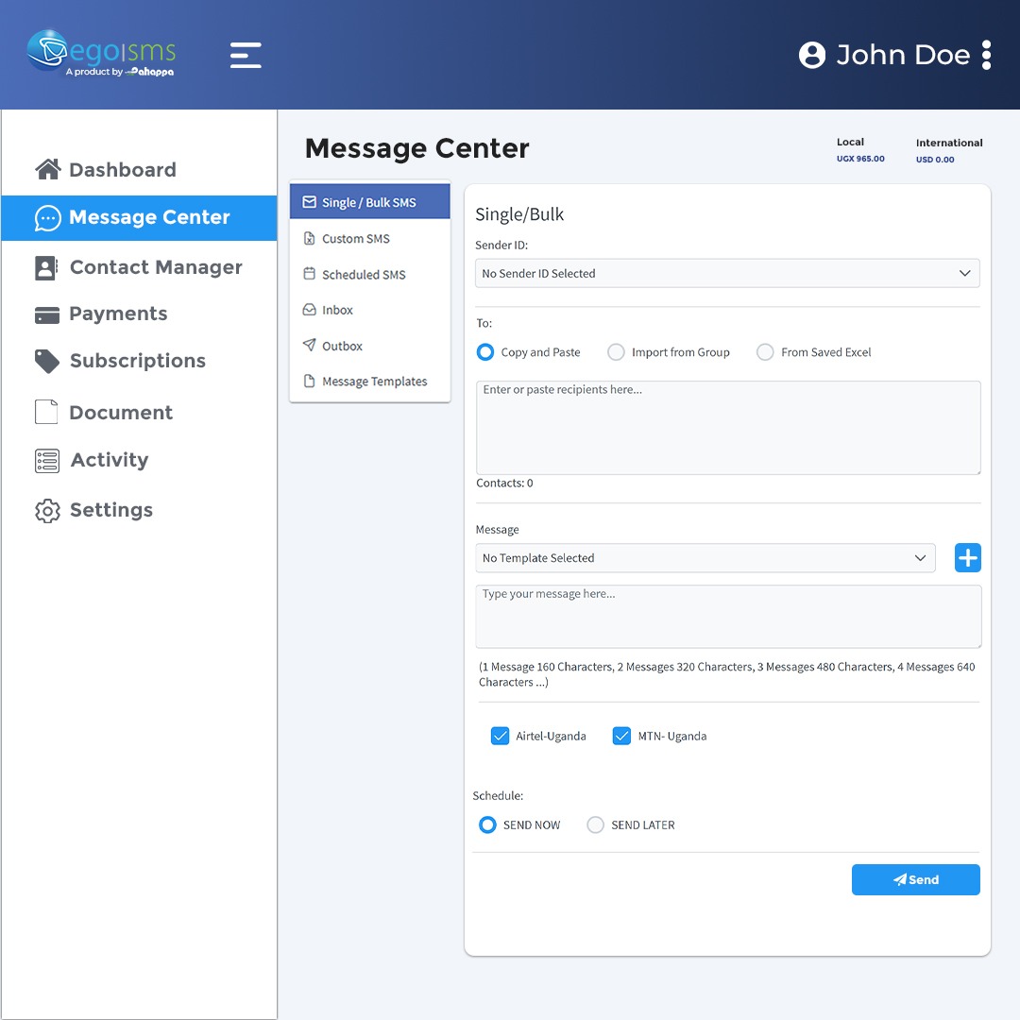Uncheck the Airtel-Uganda checkbox
The width and height of the screenshot is (1020, 1020).
click(x=500, y=736)
